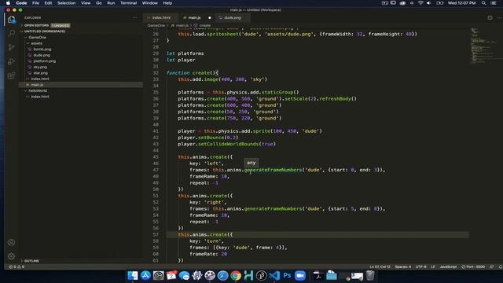503x283 pixels.
Task: Click generateFrameNumbers on line 47
Action: 273,170
